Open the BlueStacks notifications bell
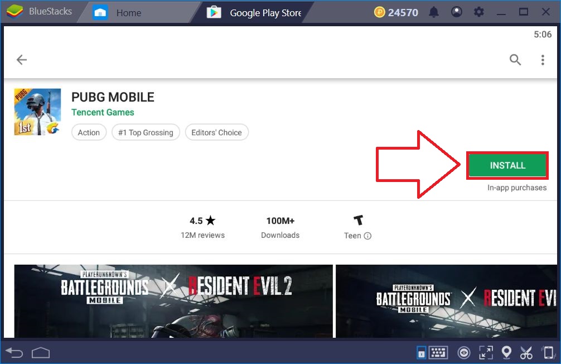The width and height of the screenshot is (561, 364). coord(434,12)
